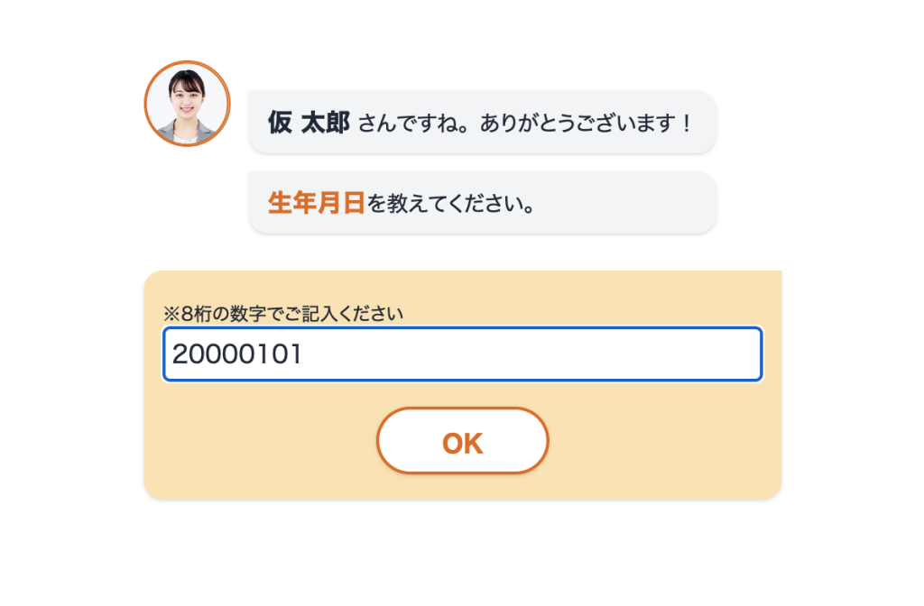
Task: Click the 太郎 part of the name
Action: tap(324, 123)
